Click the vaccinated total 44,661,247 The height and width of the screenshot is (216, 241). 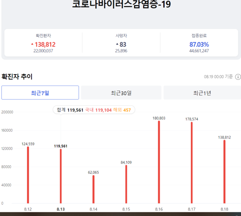pos(199,51)
